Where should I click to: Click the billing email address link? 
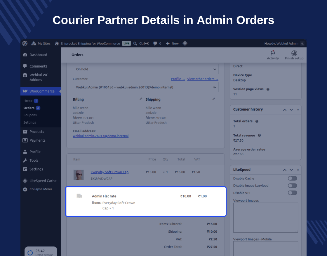coord(100,136)
